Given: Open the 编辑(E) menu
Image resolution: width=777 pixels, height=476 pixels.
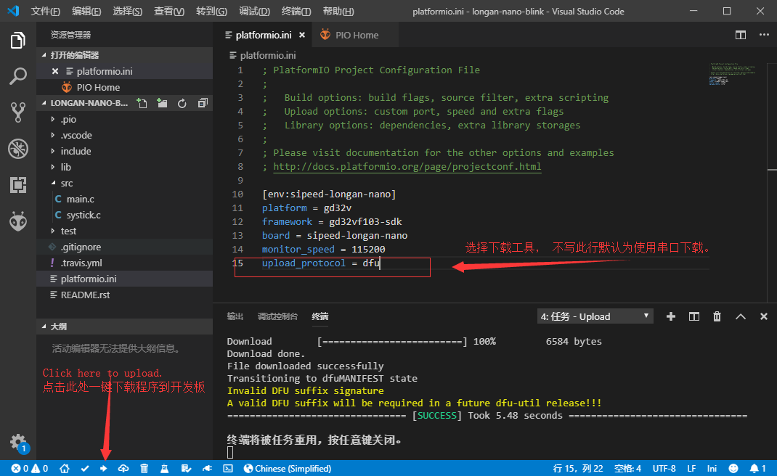Looking at the screenshot, I should pos(86,11).
